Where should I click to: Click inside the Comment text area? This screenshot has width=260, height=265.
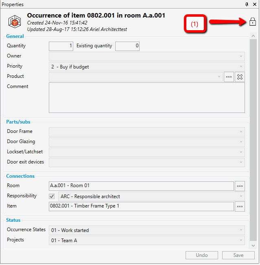(x=147, y=98)
